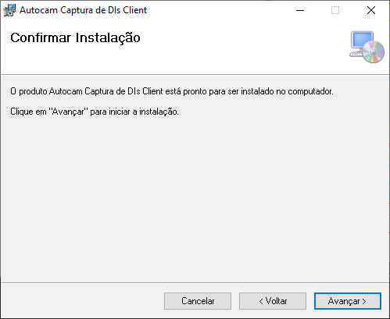Cancel the installation with Cancelar
Image resolution: width=390 pixels, height=319 pixels.
click(x=198, y=301)
